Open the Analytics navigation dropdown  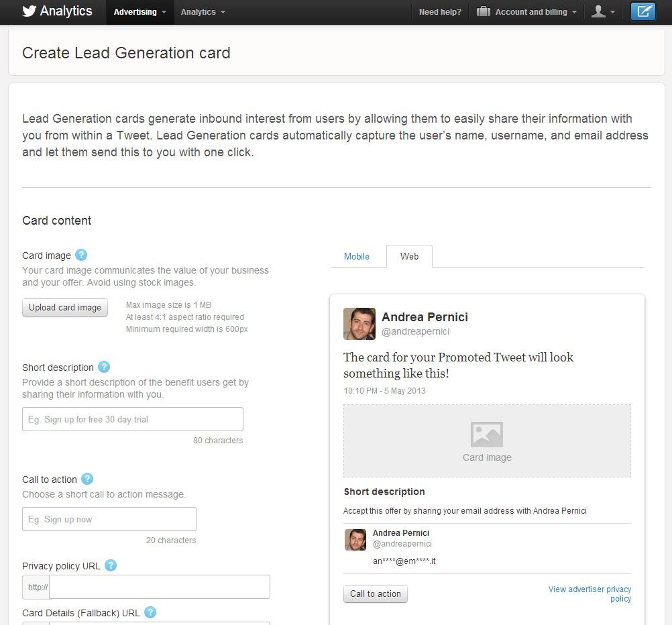(202, 11)
